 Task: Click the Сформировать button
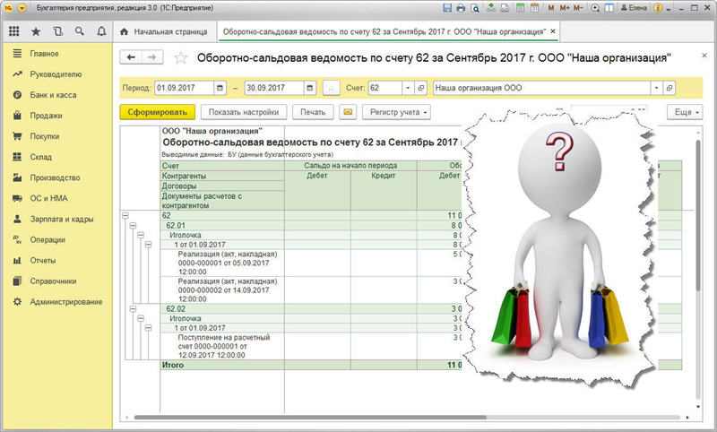(x=158, y=112)
